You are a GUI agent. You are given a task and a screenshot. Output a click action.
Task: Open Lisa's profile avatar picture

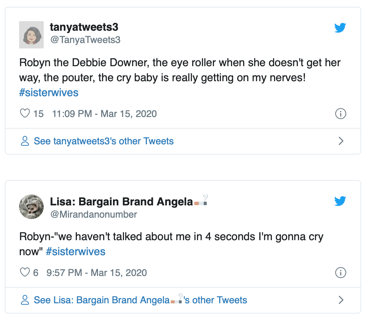click(x=31, y=207)
